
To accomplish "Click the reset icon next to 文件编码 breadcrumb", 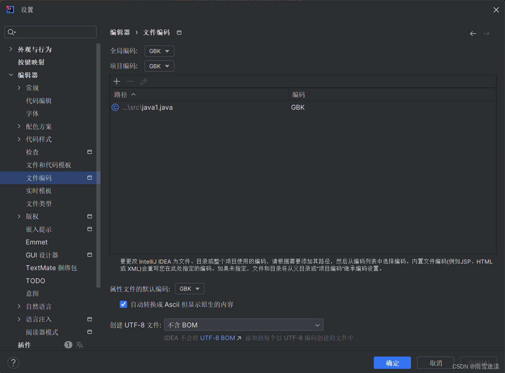I will (x=179, y=32).
